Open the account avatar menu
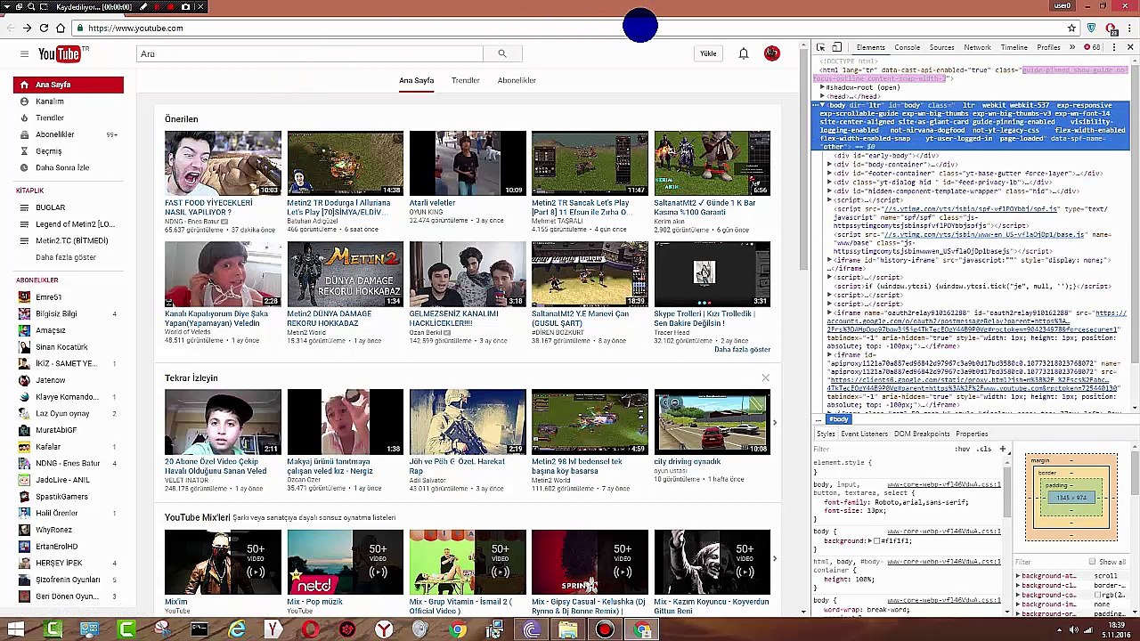This screenshot has width=1140, height=641. click(x=771, y=53)
